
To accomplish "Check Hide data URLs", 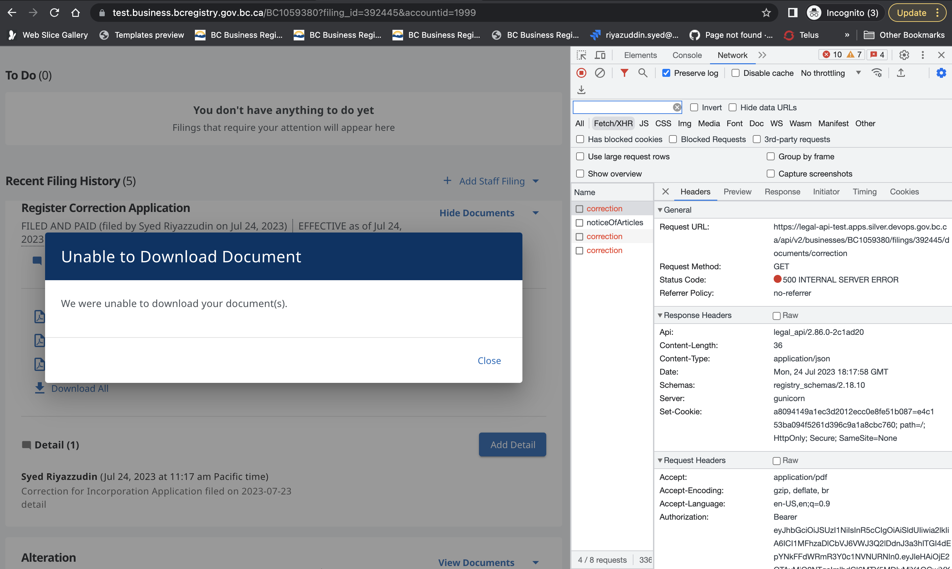I will point(732,107).
